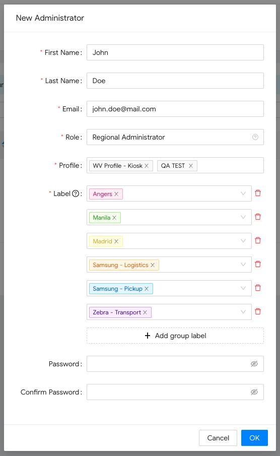Toggle Confirm Password visibility eye
The image size is (280, 456).
[x=254, y=392]
